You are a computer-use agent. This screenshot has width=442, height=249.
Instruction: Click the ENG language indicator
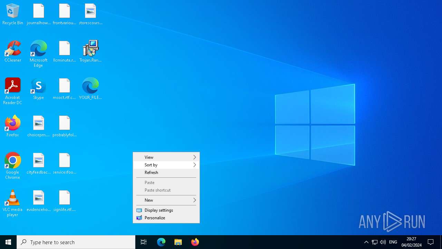click(x=393, y=242)
